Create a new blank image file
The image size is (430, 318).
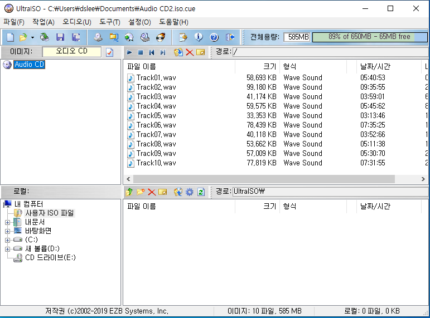(x=11, y=37)
